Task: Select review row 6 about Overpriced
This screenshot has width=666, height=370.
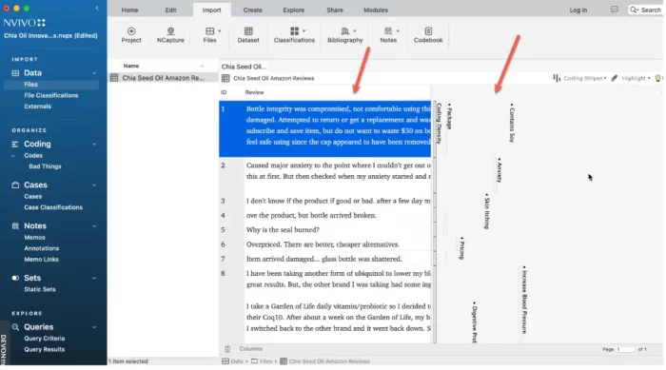Action: tap(325, 244)
